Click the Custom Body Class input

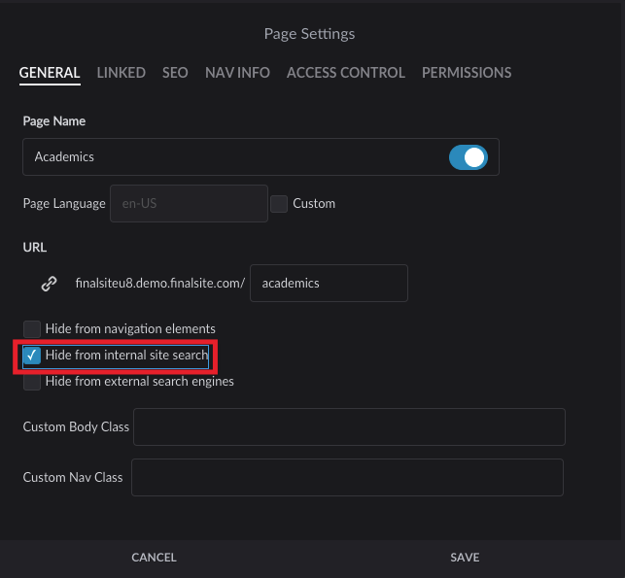tap(349, 427)
